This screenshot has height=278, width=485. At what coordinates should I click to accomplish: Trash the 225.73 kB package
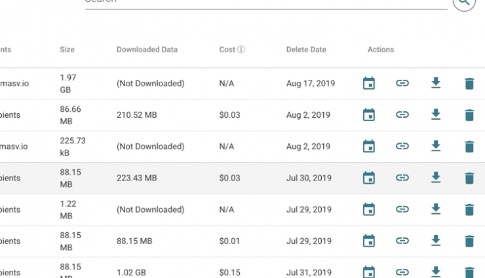(x=469, y=147)
